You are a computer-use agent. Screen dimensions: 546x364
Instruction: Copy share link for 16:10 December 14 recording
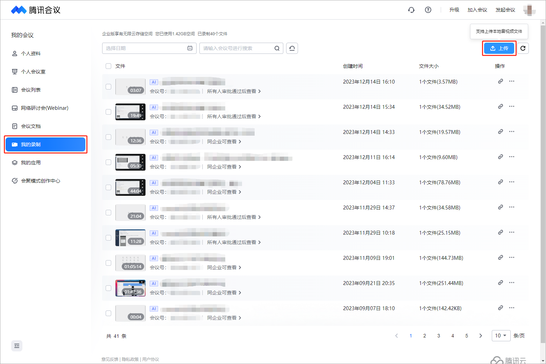click(501, 81)
